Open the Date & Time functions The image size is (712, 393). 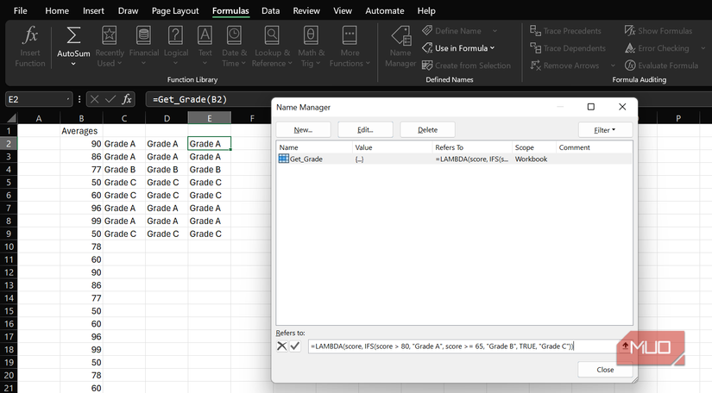(x=234, y=46)
